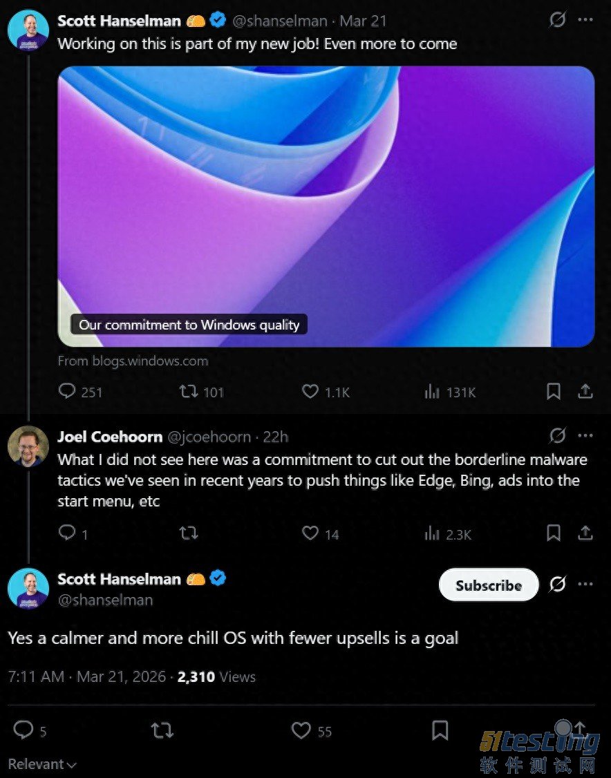
Task: Open Grok icon on top post
Action: (557, 20)
